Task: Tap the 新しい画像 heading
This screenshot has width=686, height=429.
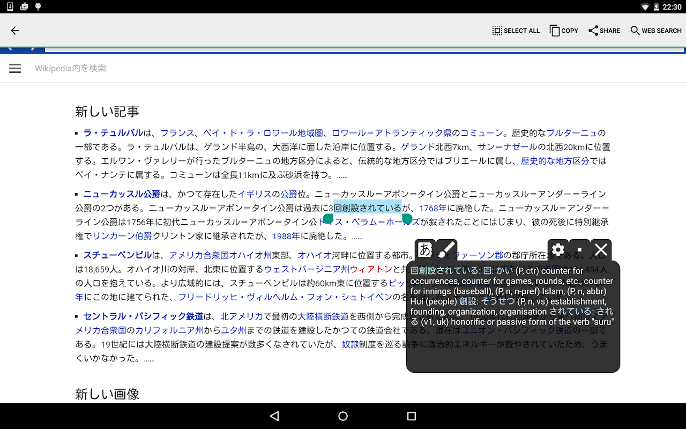Action: [x=107, y=394]
